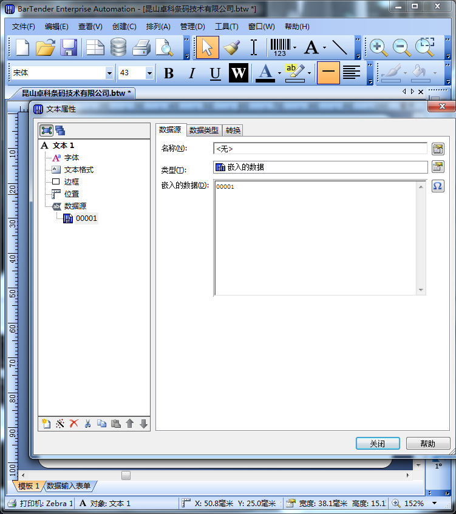Select the 00001 data source item

86,218
